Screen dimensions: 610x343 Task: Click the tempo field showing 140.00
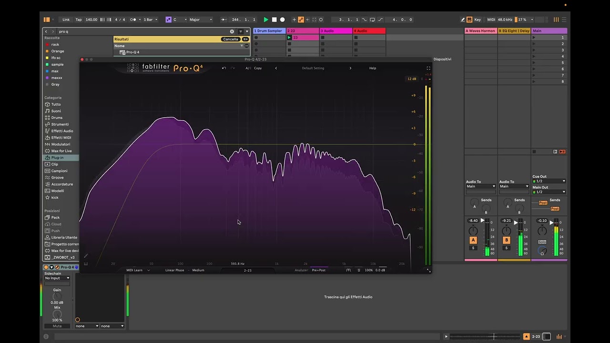pos(91,20)
